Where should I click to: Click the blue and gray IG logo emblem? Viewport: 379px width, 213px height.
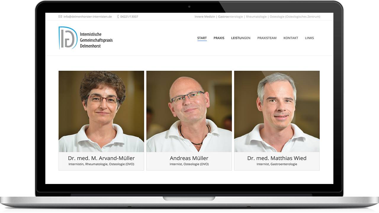click(68, 38)
